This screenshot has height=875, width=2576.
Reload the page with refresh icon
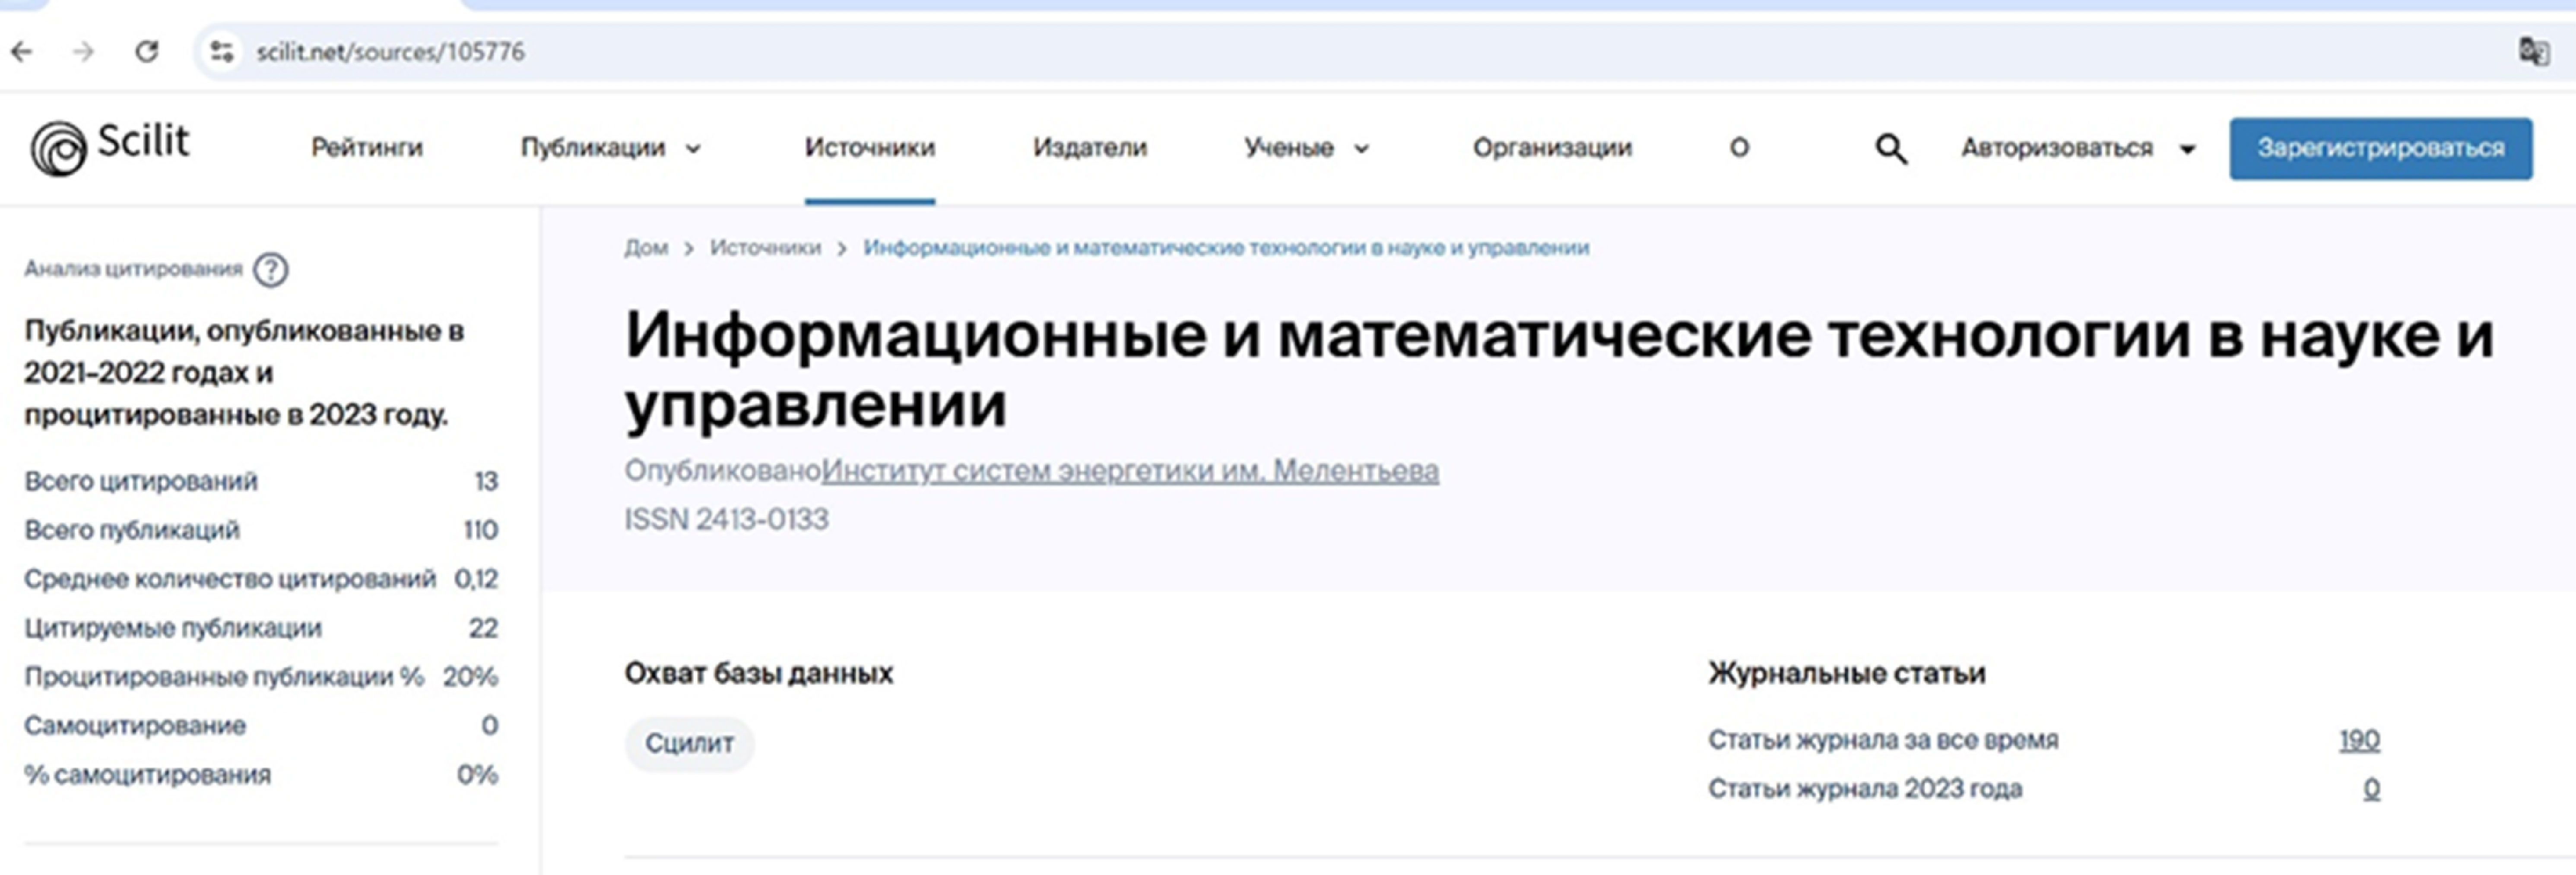click(147, 52)
